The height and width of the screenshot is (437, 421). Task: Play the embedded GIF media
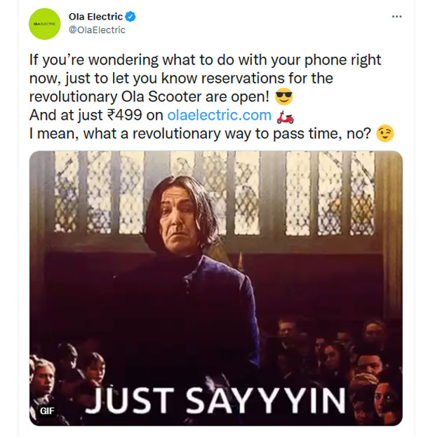(216, 288)
